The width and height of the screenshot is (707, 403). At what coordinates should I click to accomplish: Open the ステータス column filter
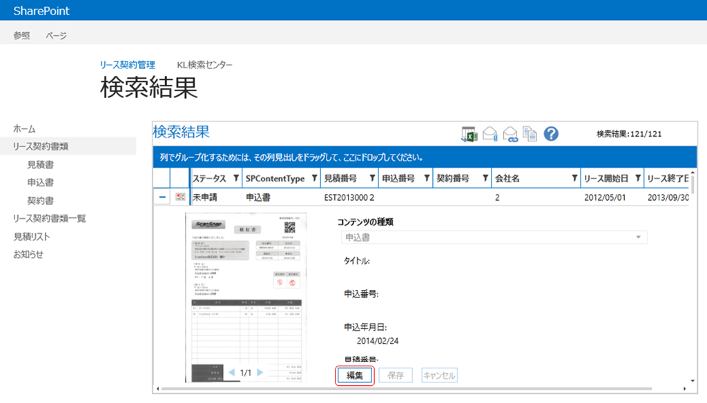[x=236, y=178]
